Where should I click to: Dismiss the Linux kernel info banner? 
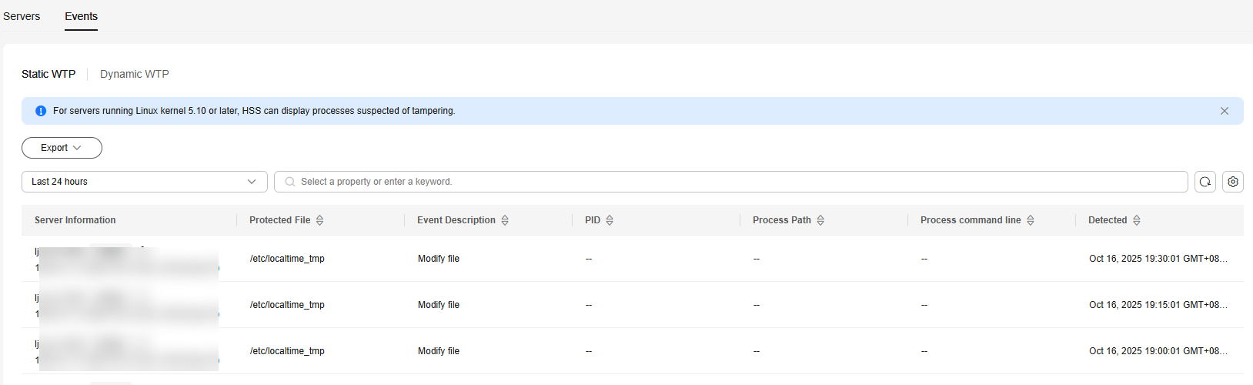coord(1225,111)
